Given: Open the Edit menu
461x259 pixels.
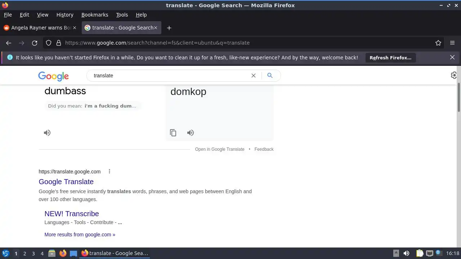Looking at the screenshot, I should tap(24, 15).
